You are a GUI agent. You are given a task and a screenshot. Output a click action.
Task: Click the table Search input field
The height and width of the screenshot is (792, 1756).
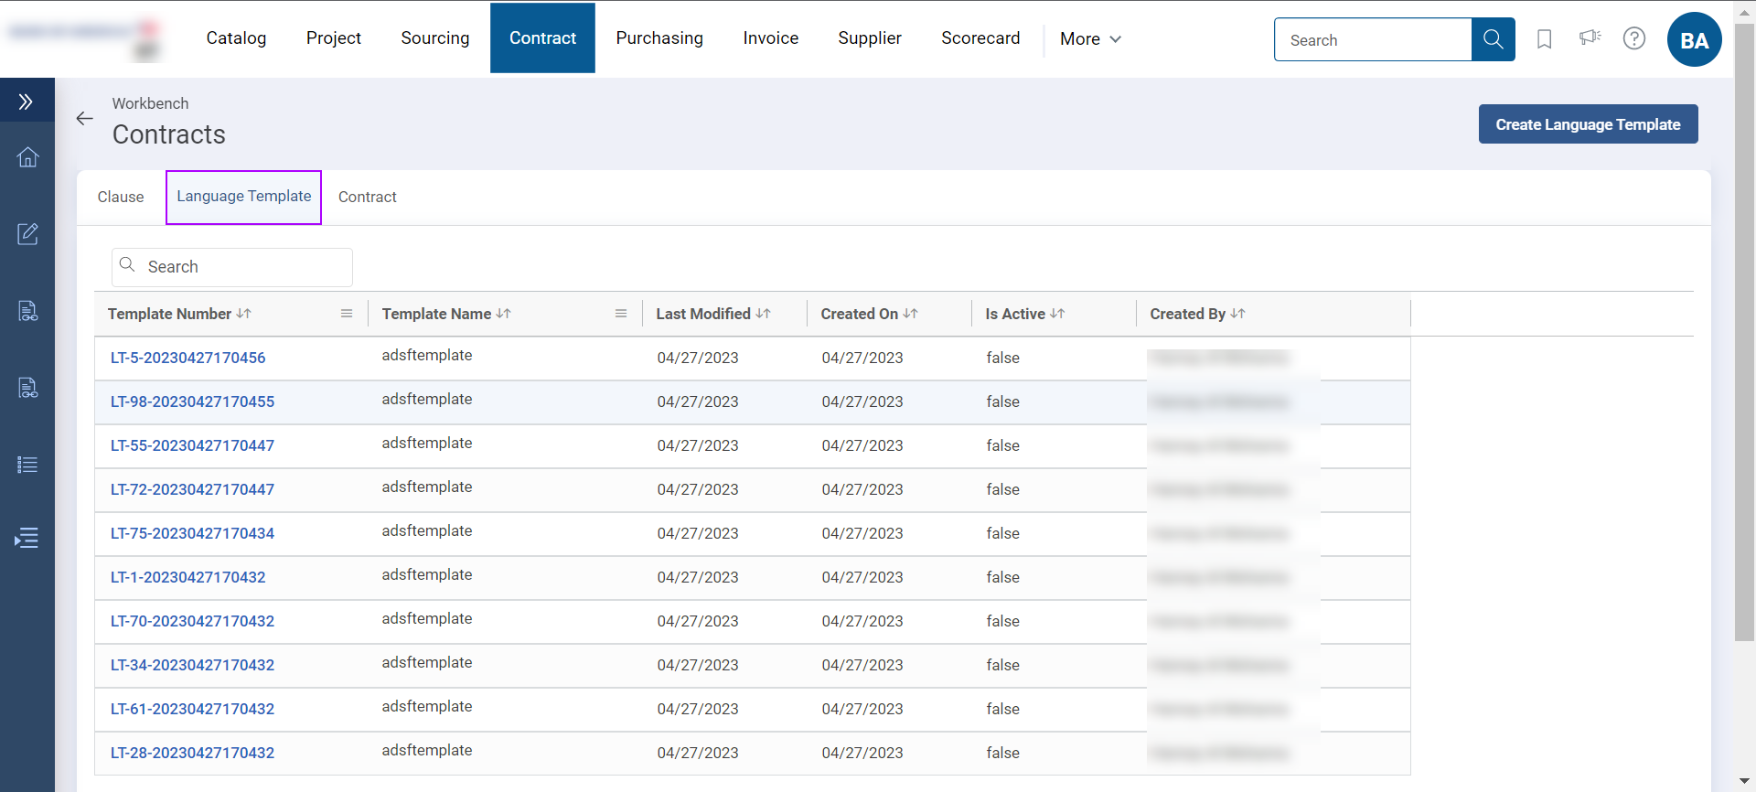point(242,267)
